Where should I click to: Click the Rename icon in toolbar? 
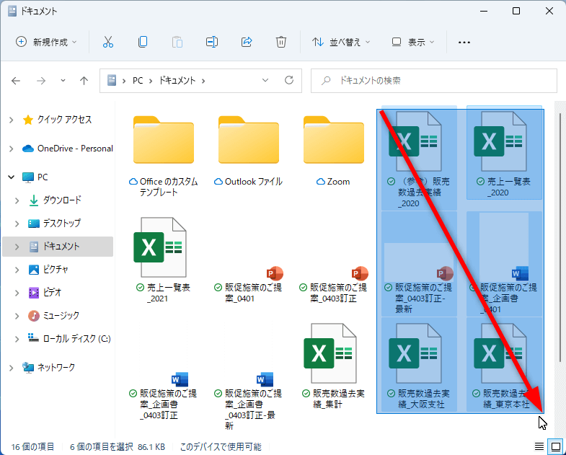click(x=212, y=42)
